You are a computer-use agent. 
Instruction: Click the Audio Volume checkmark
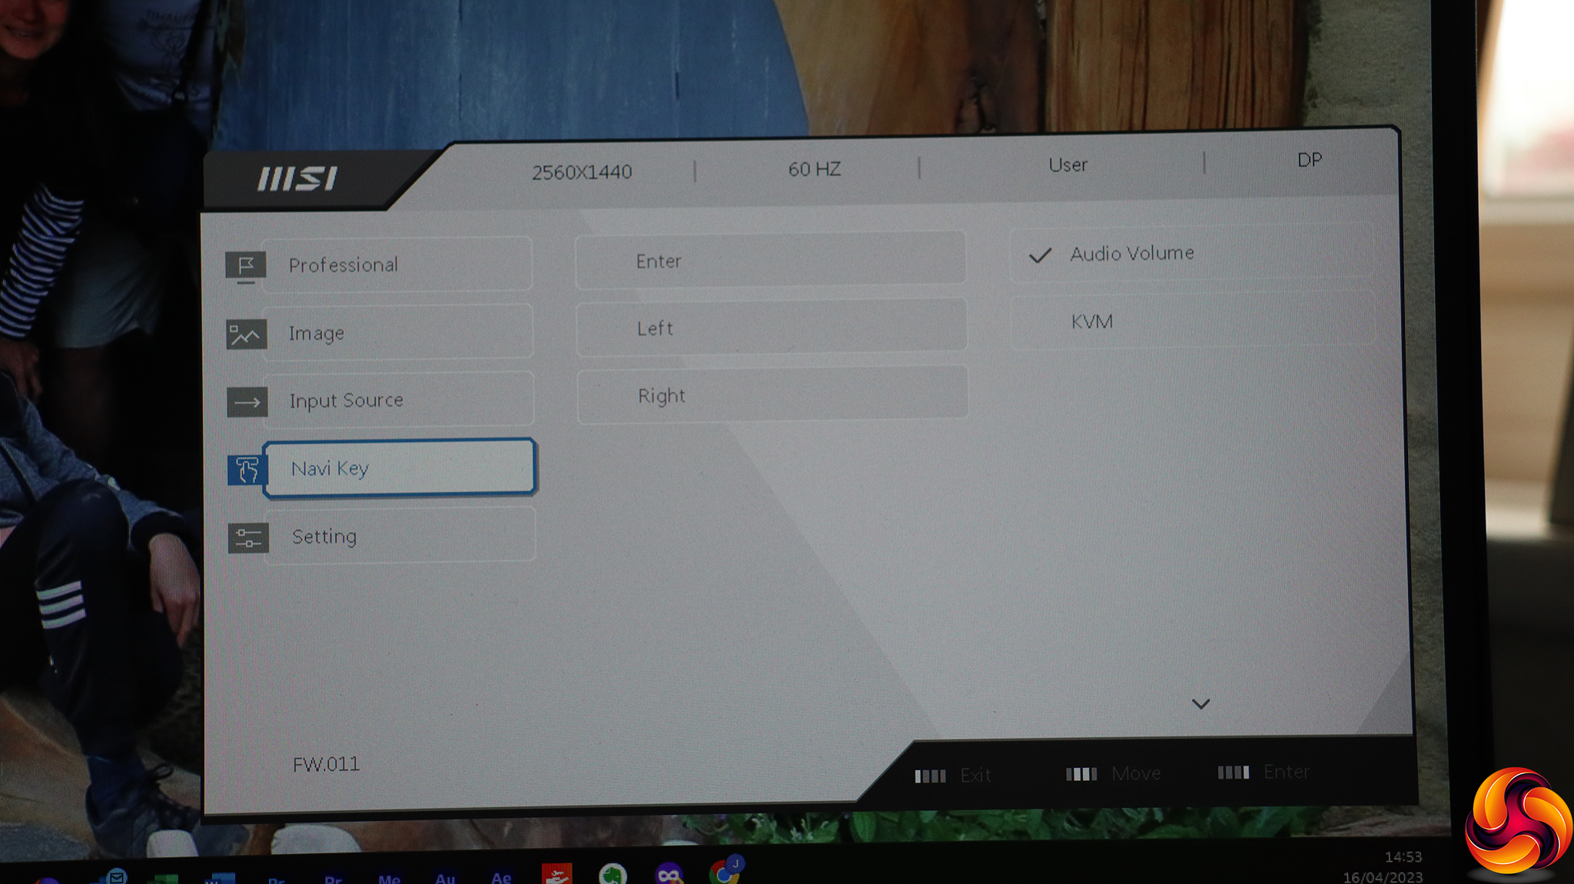[x=1039, y=256]
